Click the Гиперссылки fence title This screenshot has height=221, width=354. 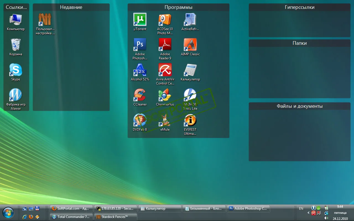tap(300, 7)
